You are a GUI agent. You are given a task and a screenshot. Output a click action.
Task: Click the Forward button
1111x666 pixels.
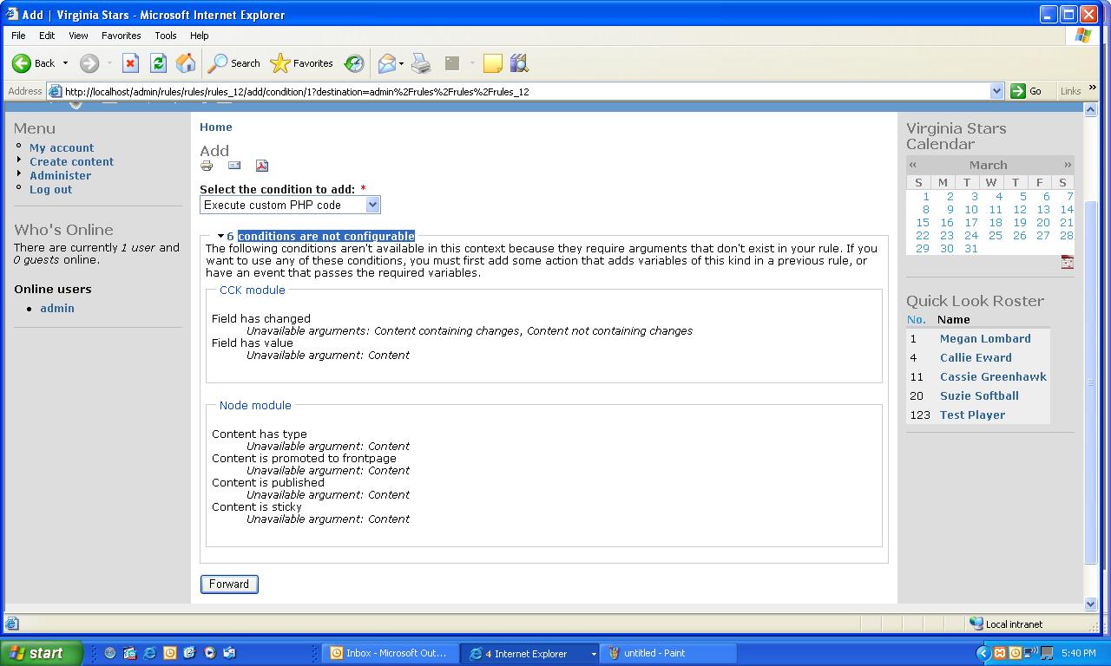pyautogui.click(x=229, y=584)
